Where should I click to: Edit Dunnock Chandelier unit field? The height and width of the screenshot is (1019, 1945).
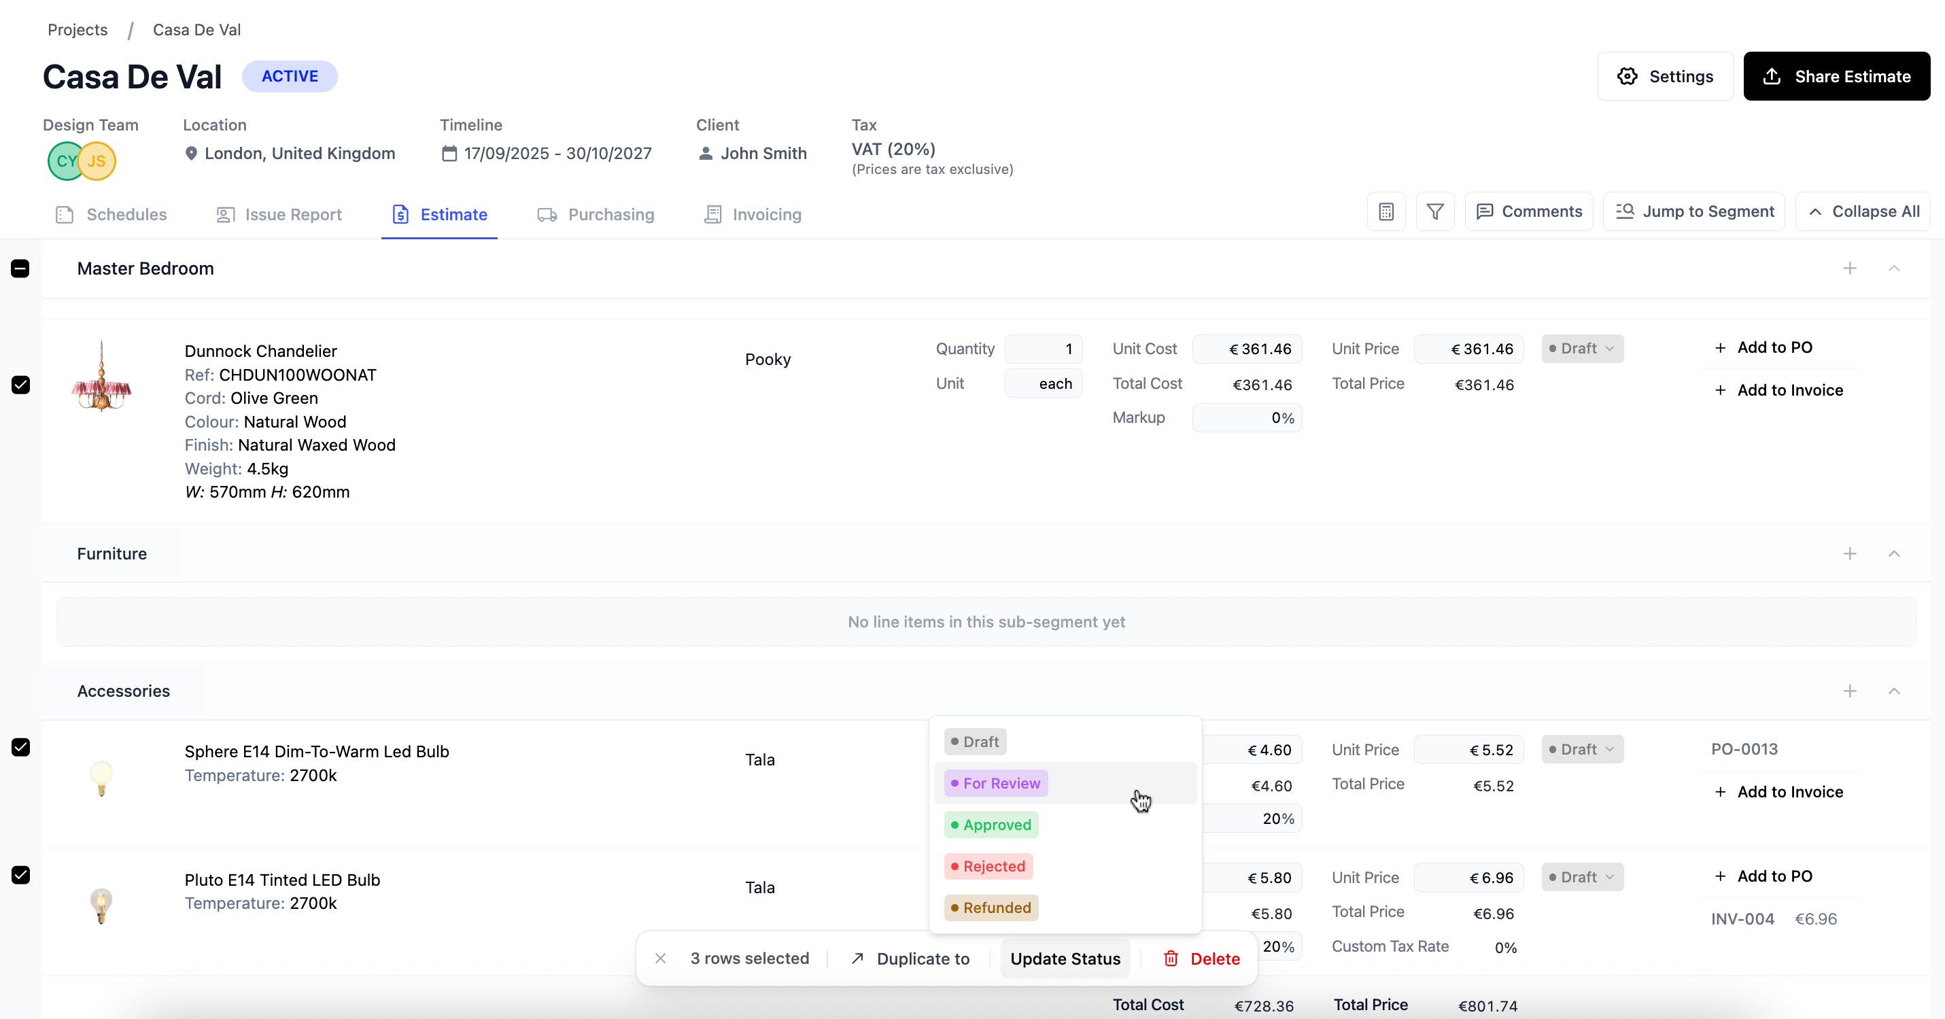(1044, 383)
